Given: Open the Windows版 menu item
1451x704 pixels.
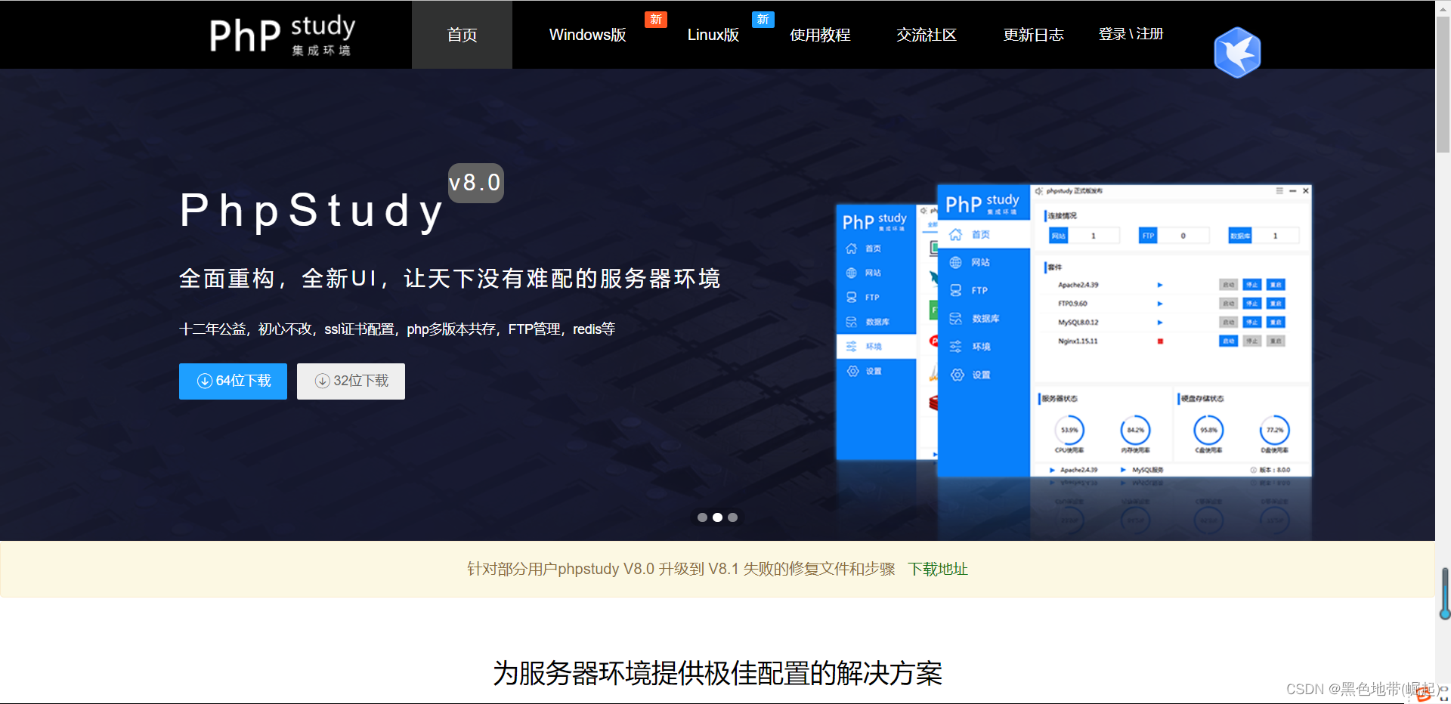Looking at the screenshot, I should coord(587,35).
